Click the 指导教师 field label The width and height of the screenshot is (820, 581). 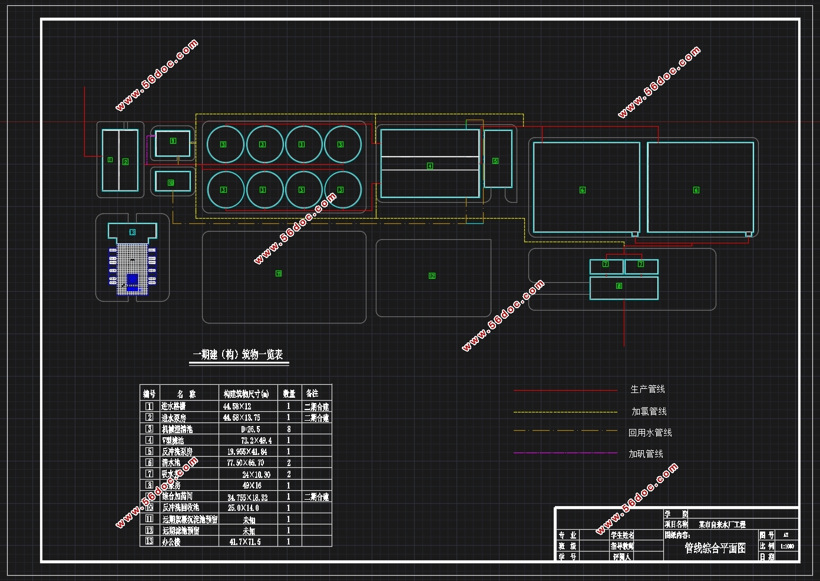click(622, 546)
